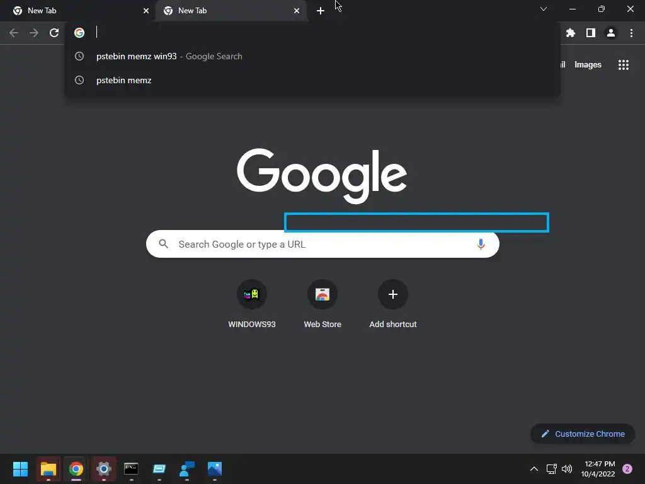The image size is (645, 484).
Task: Open the Web Store shortcut
Action: [322, 304]
